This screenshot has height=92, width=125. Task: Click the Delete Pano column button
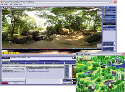(35, 66)
